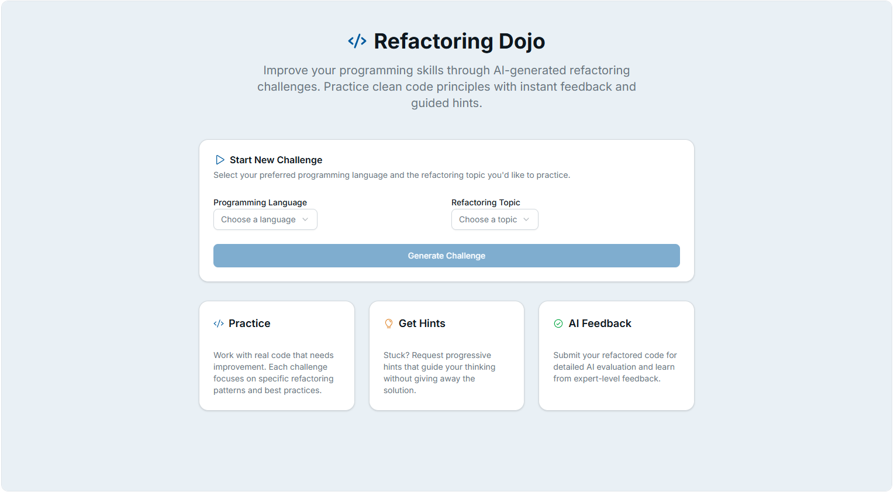Expand the Choose a topic dropdown

[494, 219]
